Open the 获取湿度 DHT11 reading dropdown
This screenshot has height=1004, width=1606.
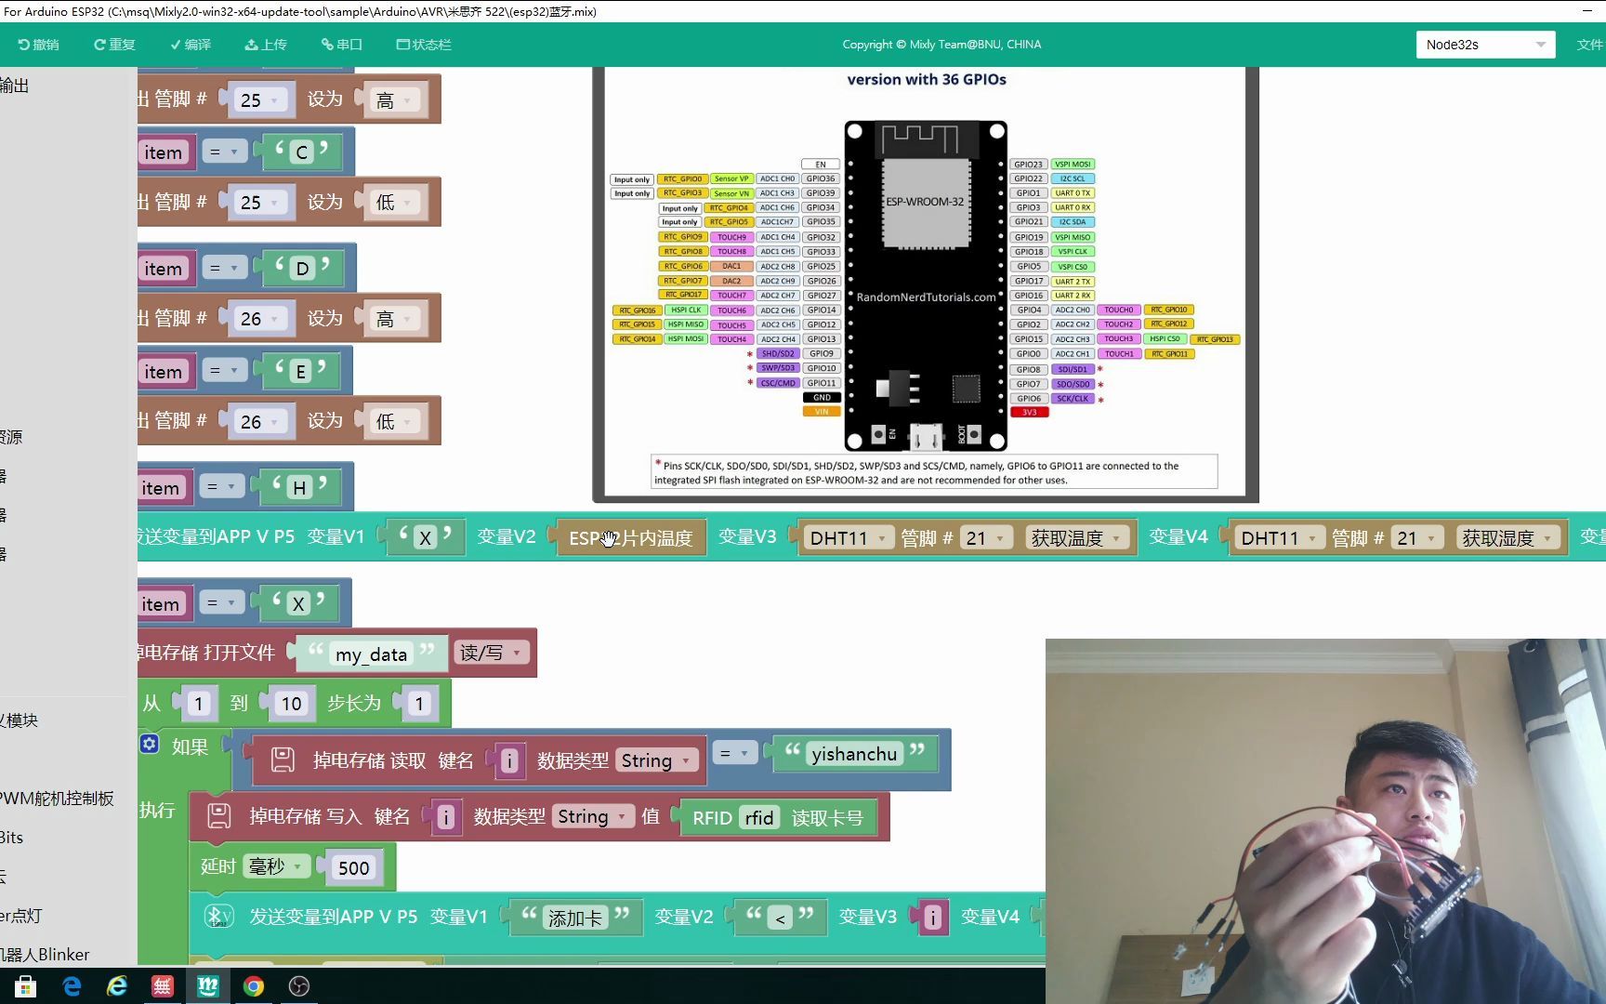pos(1509,537)
